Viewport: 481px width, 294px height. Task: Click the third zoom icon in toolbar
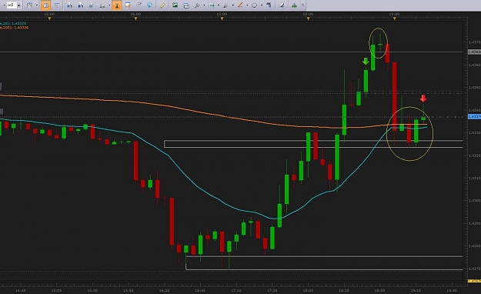coord(91,5)
